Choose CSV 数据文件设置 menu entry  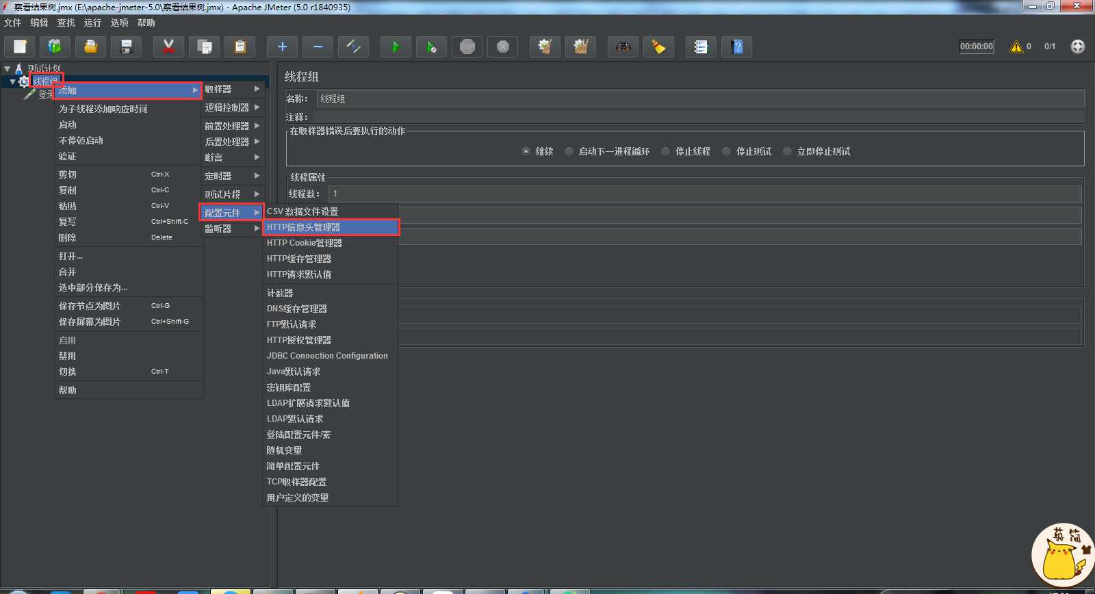tap(331, 211)
